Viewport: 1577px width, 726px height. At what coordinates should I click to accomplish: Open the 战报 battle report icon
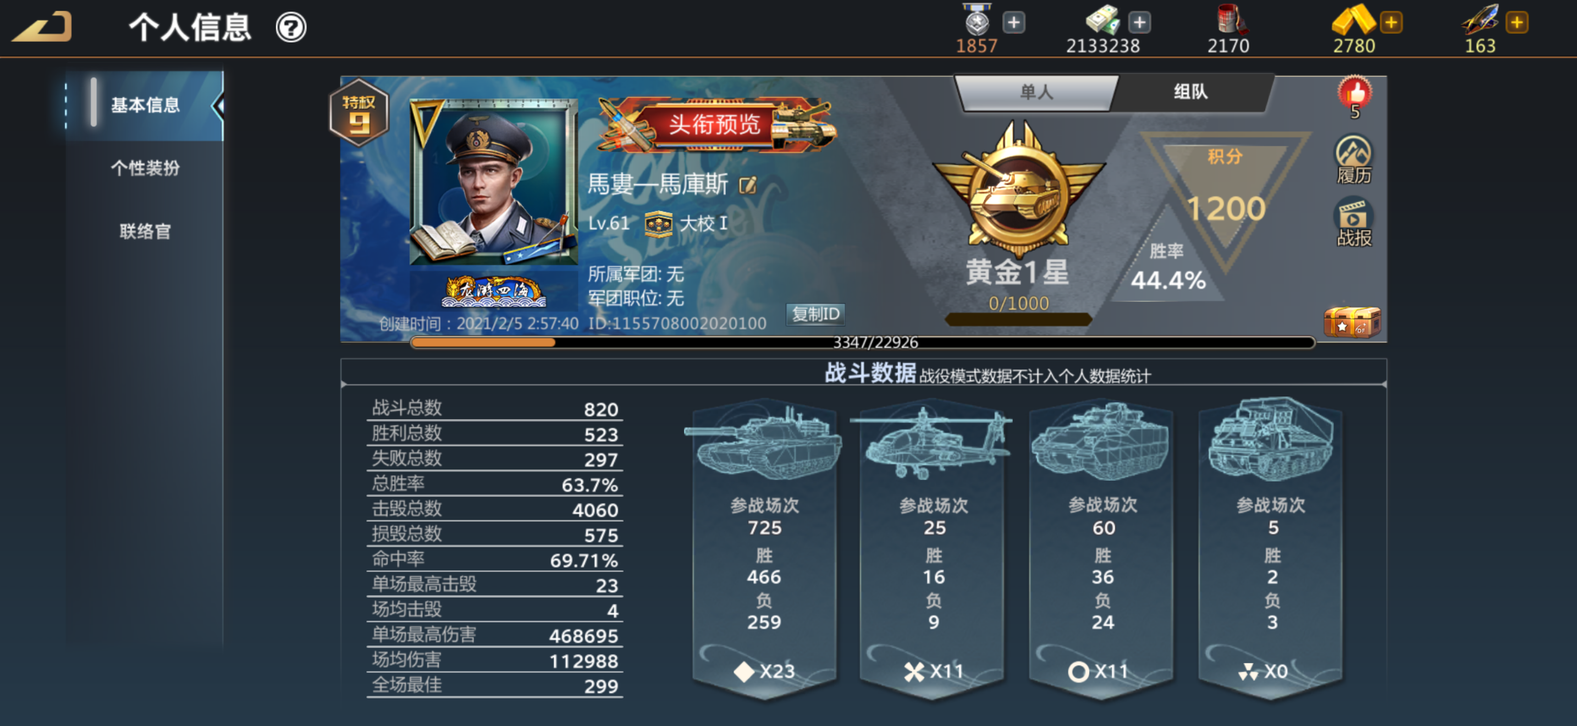[x=1354, y=222]
